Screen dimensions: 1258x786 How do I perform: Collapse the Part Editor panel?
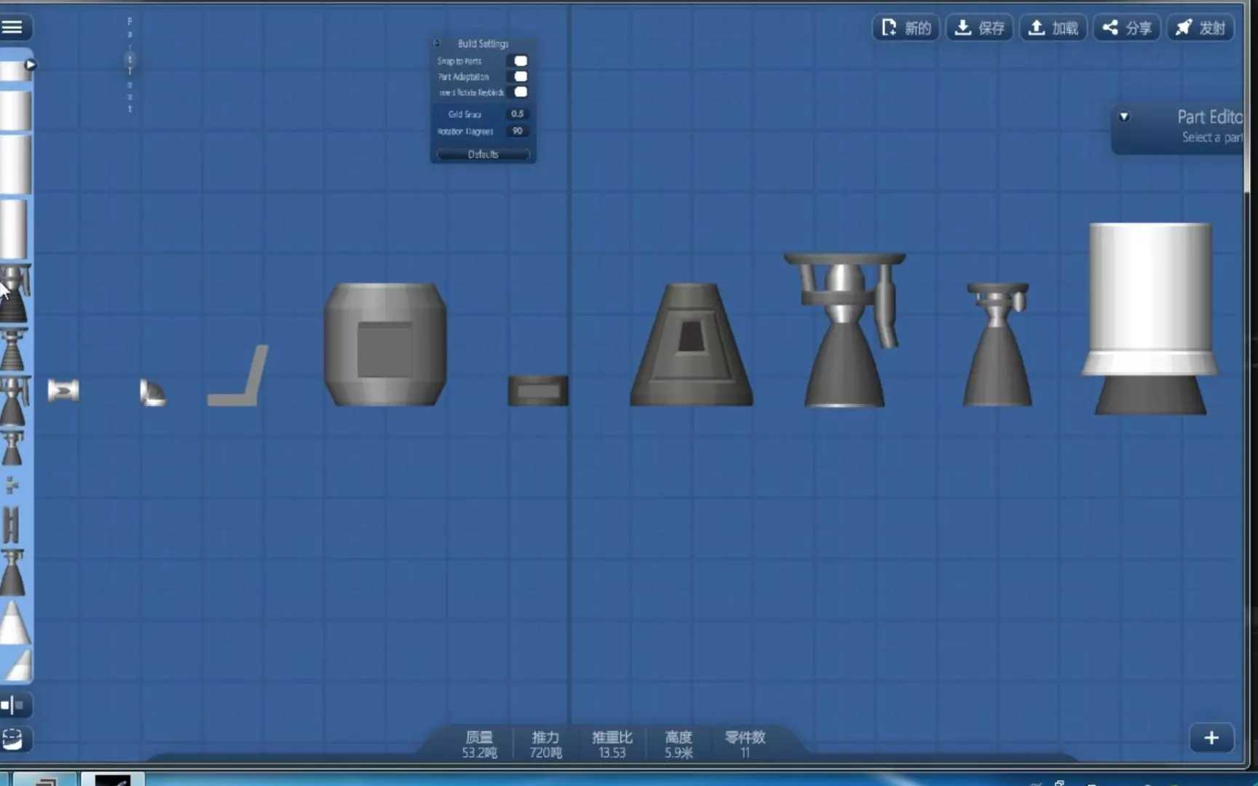coord(1124,116)
